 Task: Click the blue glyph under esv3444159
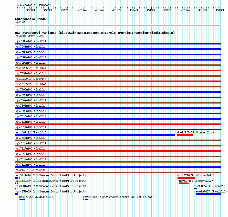pos(87,199)
